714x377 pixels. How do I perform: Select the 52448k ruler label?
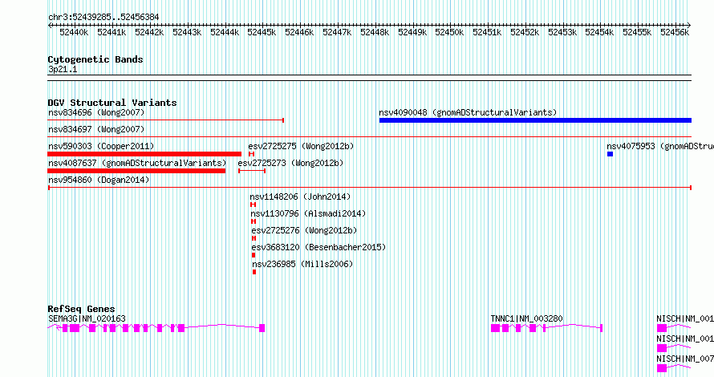pos(375,32)
